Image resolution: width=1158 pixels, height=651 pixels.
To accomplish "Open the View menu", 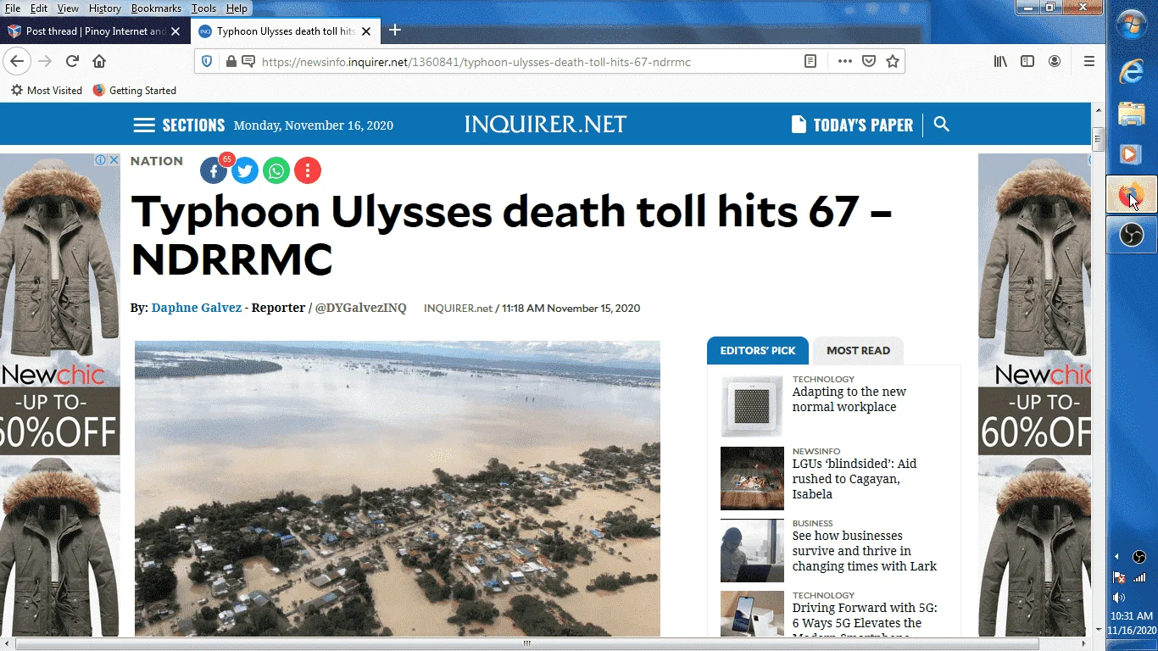I will click(x=68, y=8).
